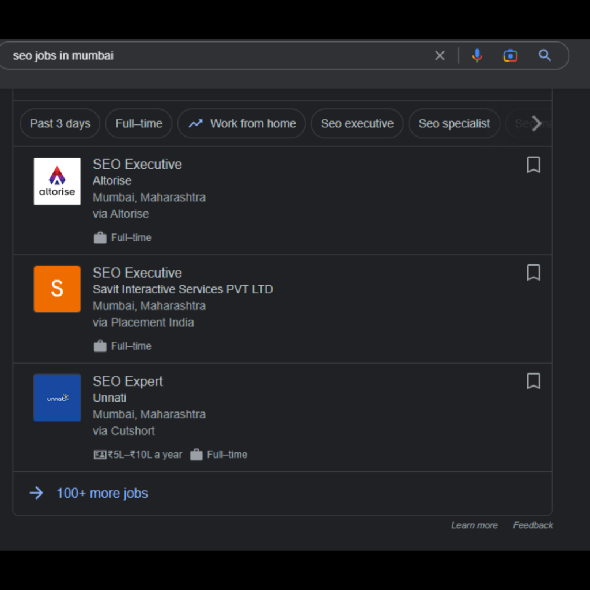
Task: Open the 'Learn more' link
Action: point(474,525)
